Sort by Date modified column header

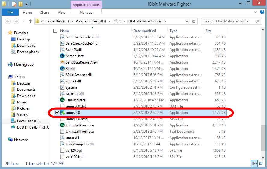click(145, 31)
